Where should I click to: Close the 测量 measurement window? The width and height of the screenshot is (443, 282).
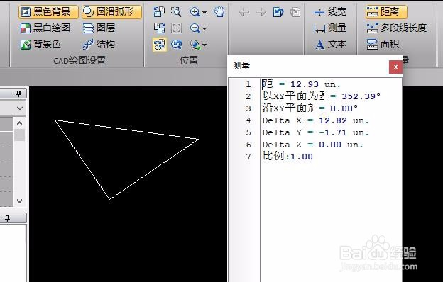click(x=395, y=67)
